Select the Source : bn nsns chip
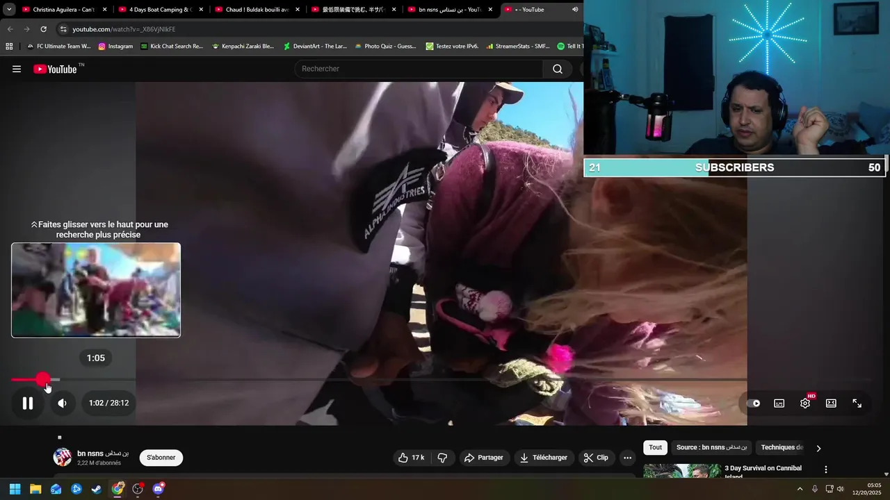This screenshot has height=500, width=890. (711, 448)
